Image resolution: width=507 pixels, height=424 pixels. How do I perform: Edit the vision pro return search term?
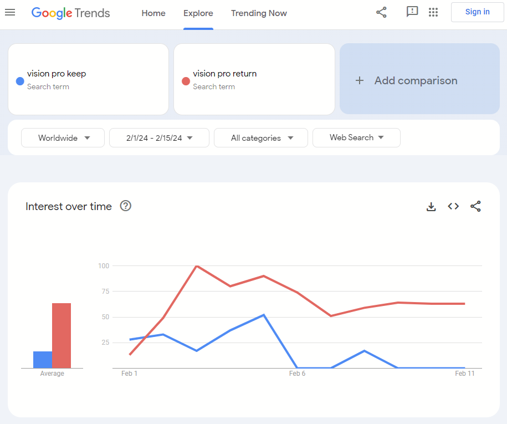point(224,74)
